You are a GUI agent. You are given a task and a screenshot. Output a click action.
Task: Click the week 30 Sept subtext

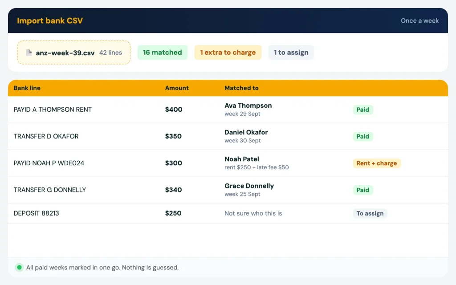[243, 140]
